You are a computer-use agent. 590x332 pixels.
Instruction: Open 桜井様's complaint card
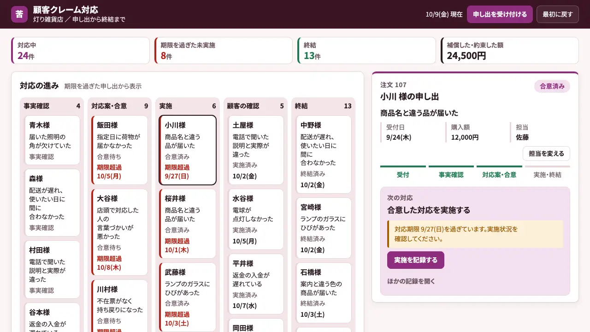(187, 224)
